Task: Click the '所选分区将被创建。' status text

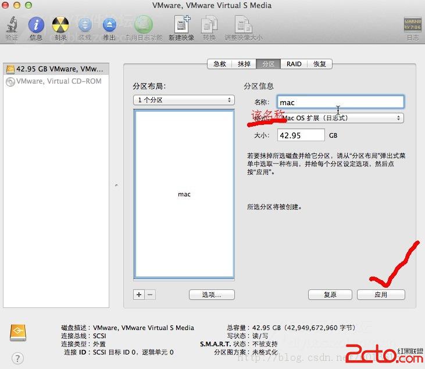Action: 274,207
